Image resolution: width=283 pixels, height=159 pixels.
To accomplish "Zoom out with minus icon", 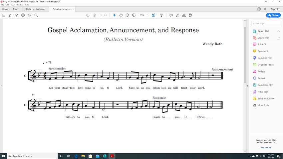I will point(127,15).
